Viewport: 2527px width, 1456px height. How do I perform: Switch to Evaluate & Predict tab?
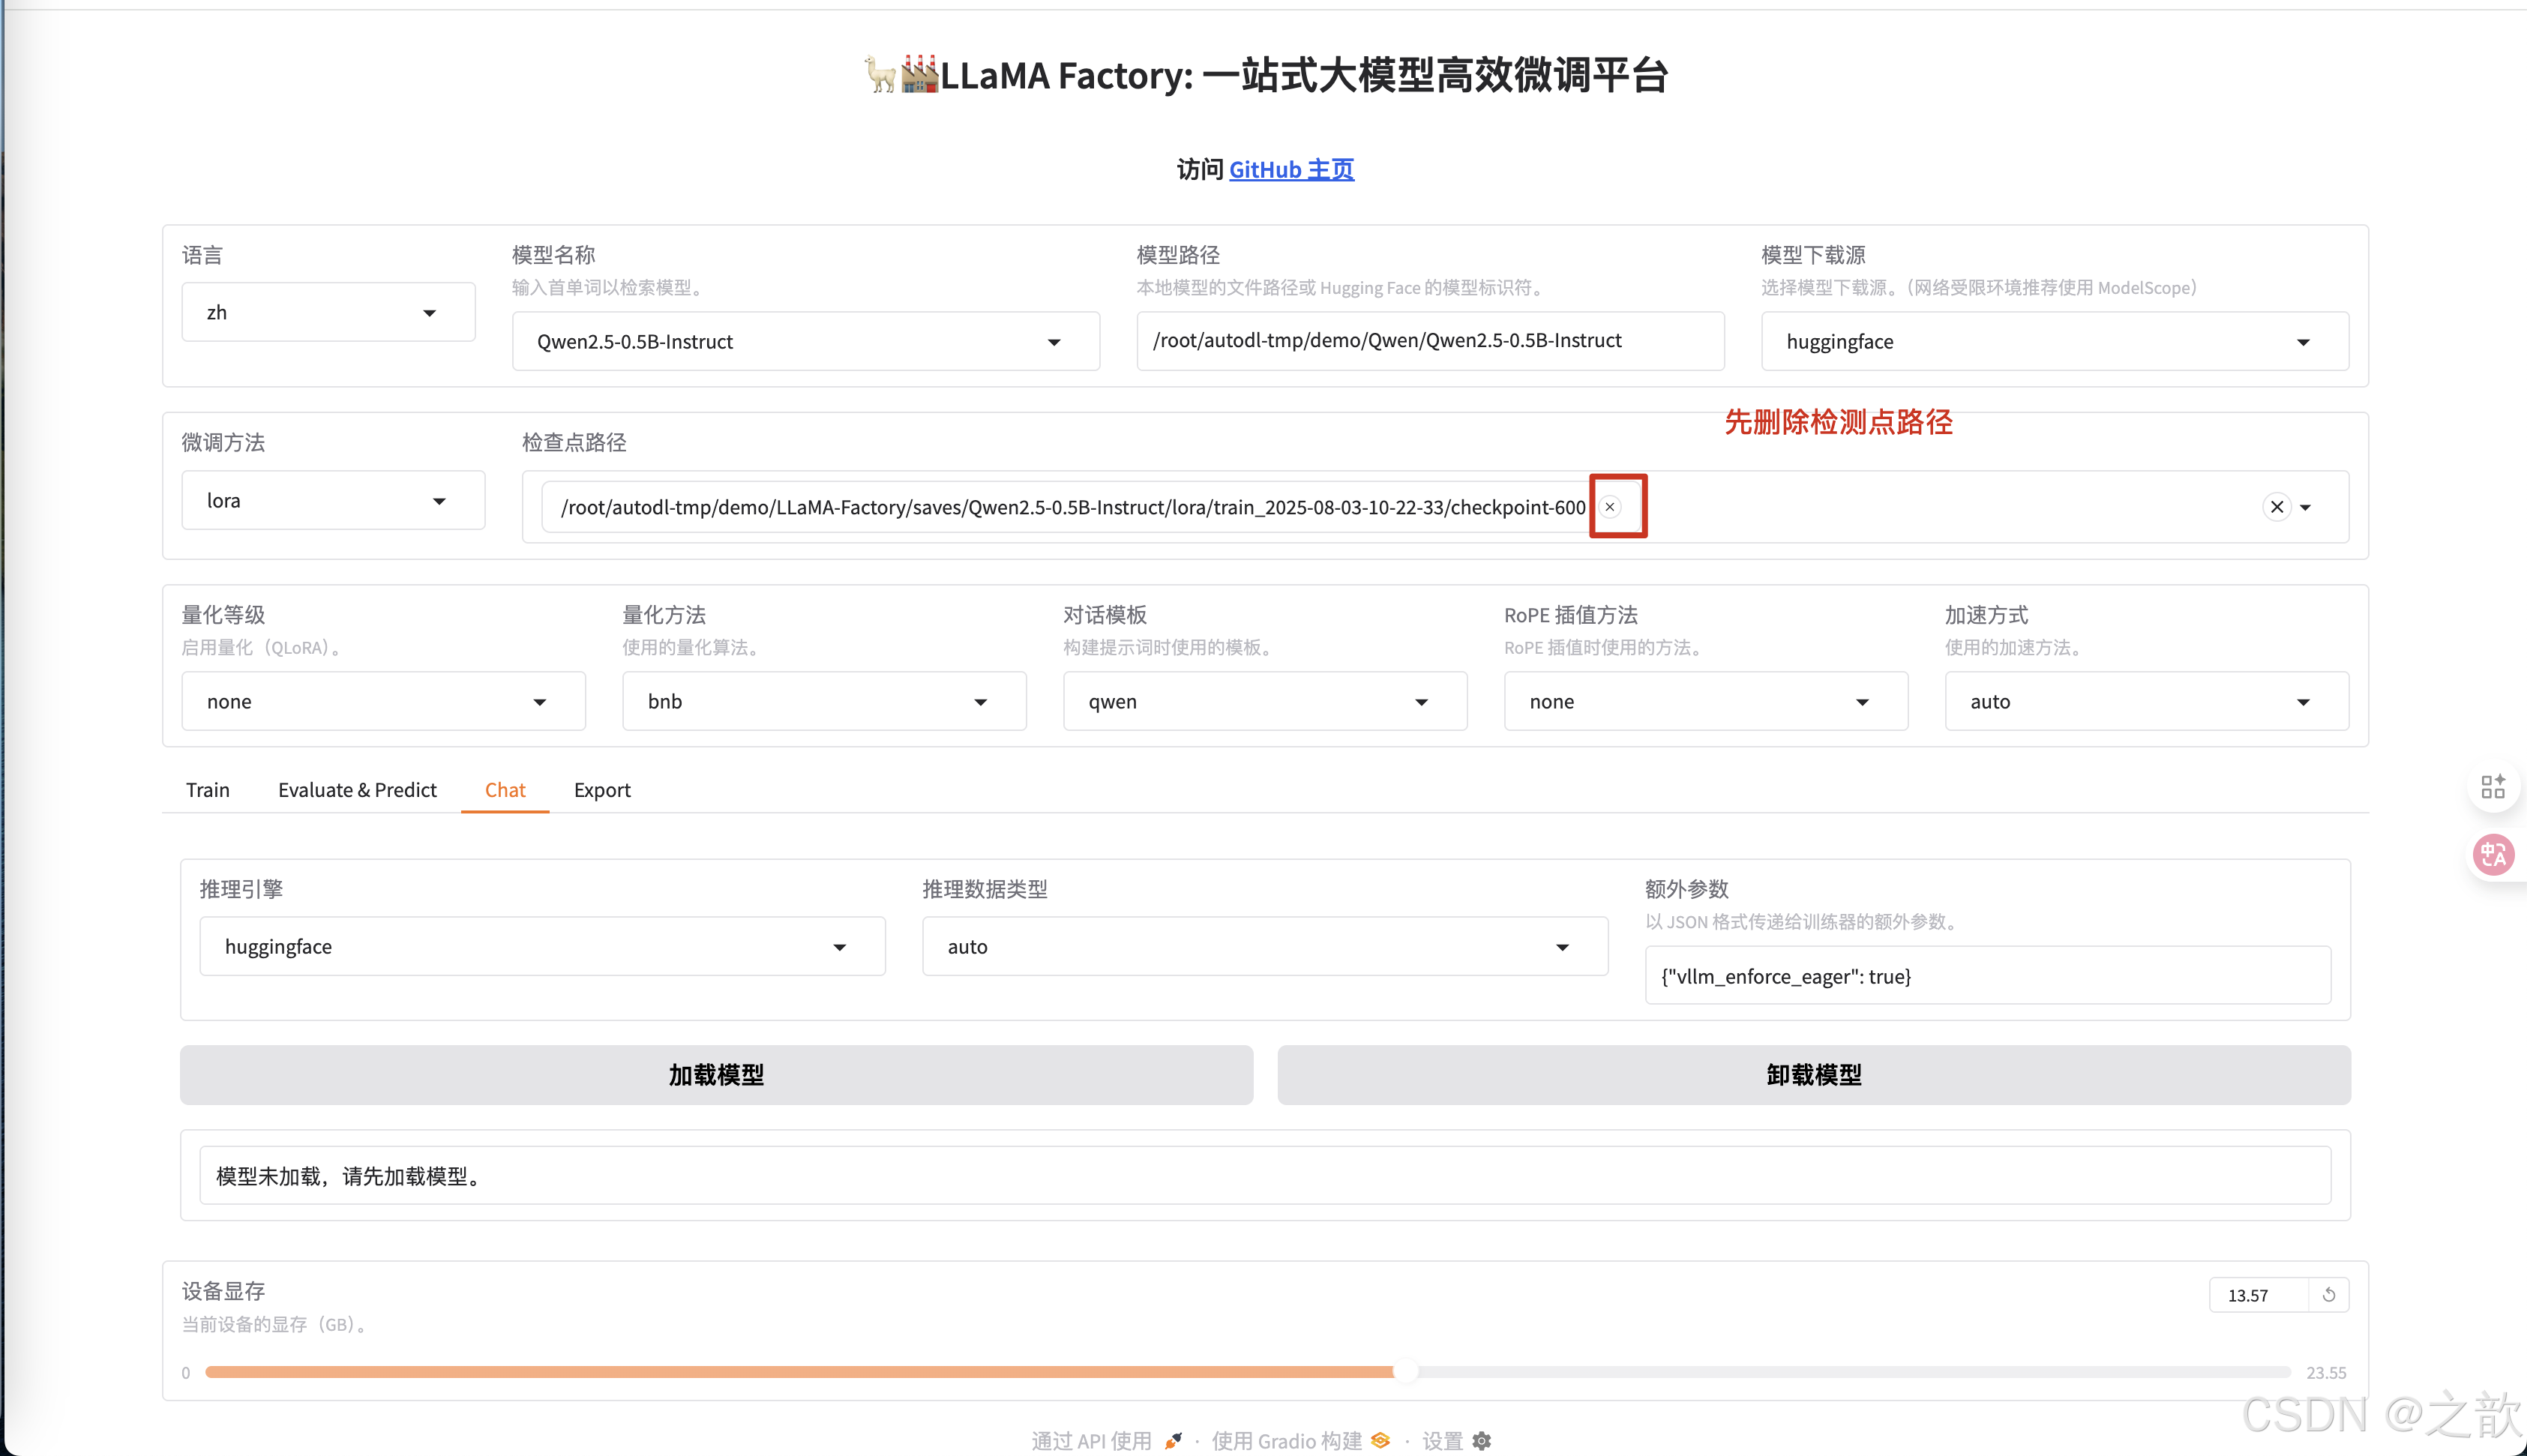coord(357,790)
